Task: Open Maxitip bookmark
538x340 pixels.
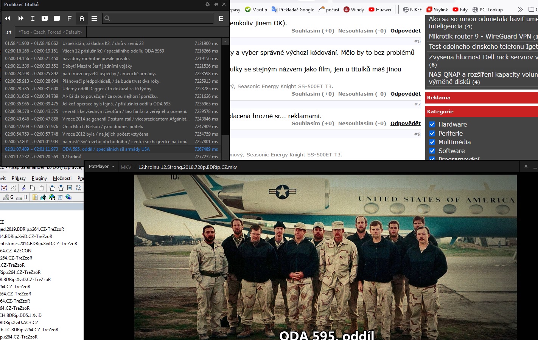Action: coord(256,9)
